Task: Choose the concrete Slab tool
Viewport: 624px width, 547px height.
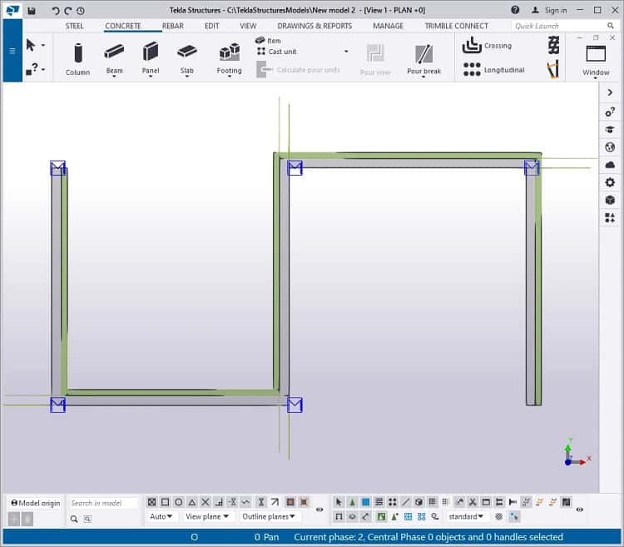Action: point(186,58)
